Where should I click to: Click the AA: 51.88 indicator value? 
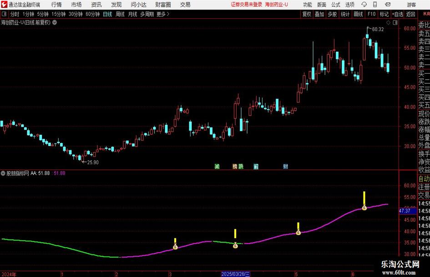(x=40, y=173)
